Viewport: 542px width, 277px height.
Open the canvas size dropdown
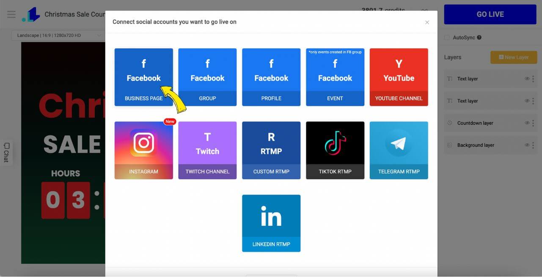point(58,36)
